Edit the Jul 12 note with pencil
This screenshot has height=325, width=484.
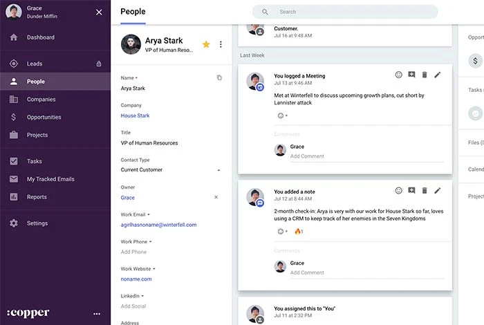(438, 190)
